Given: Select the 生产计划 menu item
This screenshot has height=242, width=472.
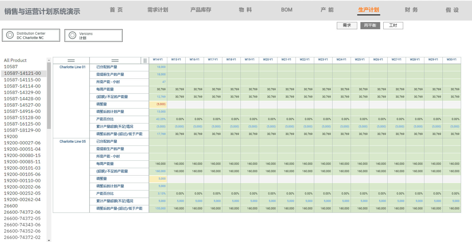Looking at the screenshot, I should pos(368,10).
